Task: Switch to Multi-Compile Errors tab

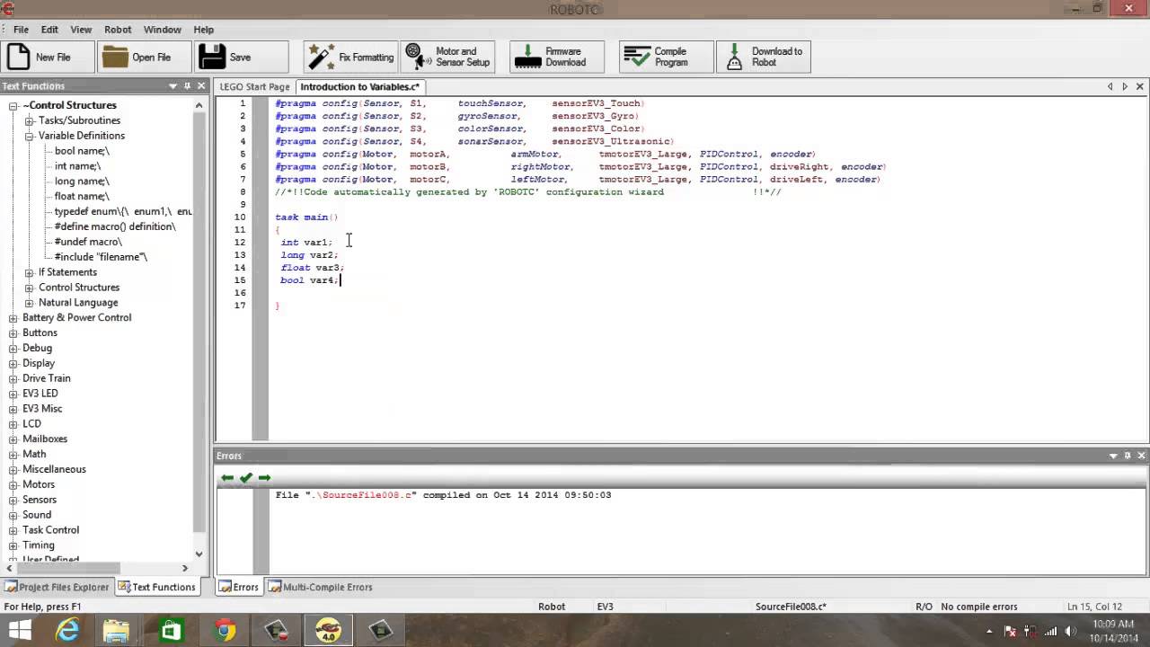Action: click(x=320, y=587)
